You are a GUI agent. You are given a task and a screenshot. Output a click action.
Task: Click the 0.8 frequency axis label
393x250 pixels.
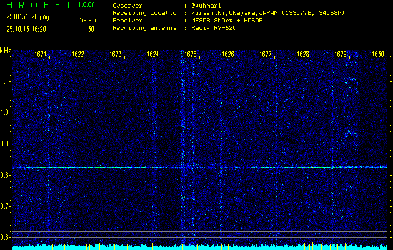pyautogui.click(x=5, y=175)
